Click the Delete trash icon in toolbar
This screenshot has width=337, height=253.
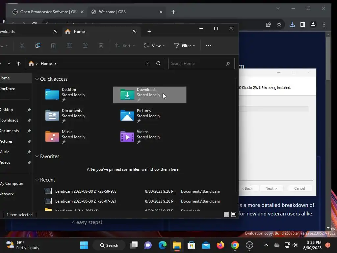pyautogui.click(x=101, y=45)
